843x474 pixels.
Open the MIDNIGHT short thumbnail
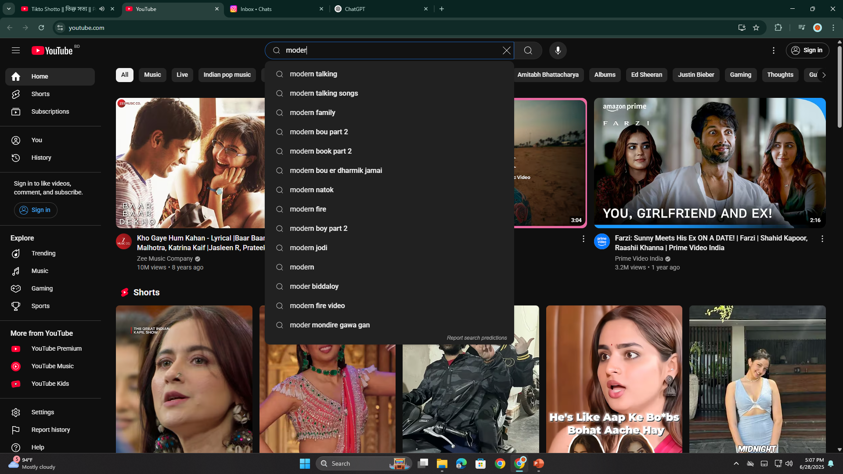pos(757,379)
